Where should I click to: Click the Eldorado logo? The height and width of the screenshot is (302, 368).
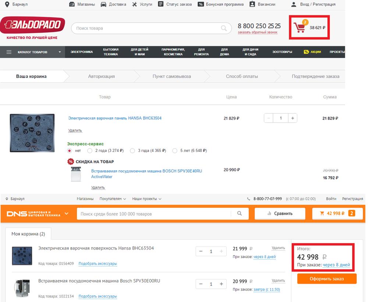click(33, 25)
